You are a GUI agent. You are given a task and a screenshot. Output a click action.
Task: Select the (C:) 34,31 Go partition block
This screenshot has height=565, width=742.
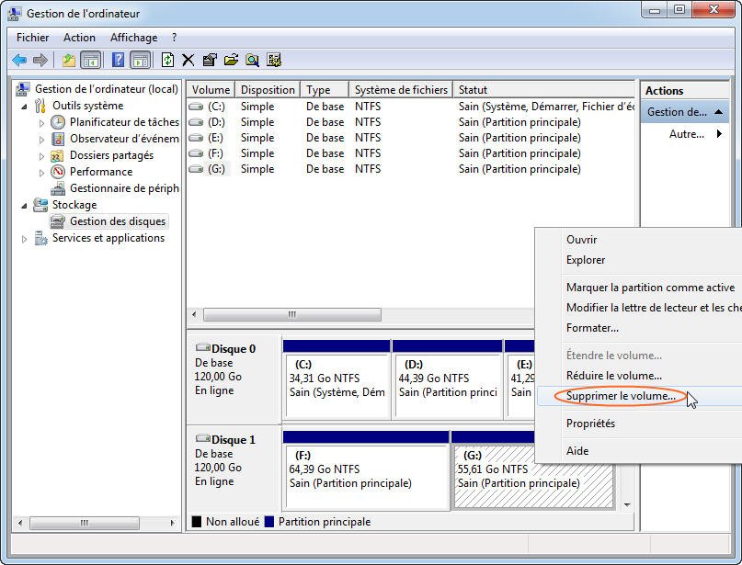coord(337,379)
